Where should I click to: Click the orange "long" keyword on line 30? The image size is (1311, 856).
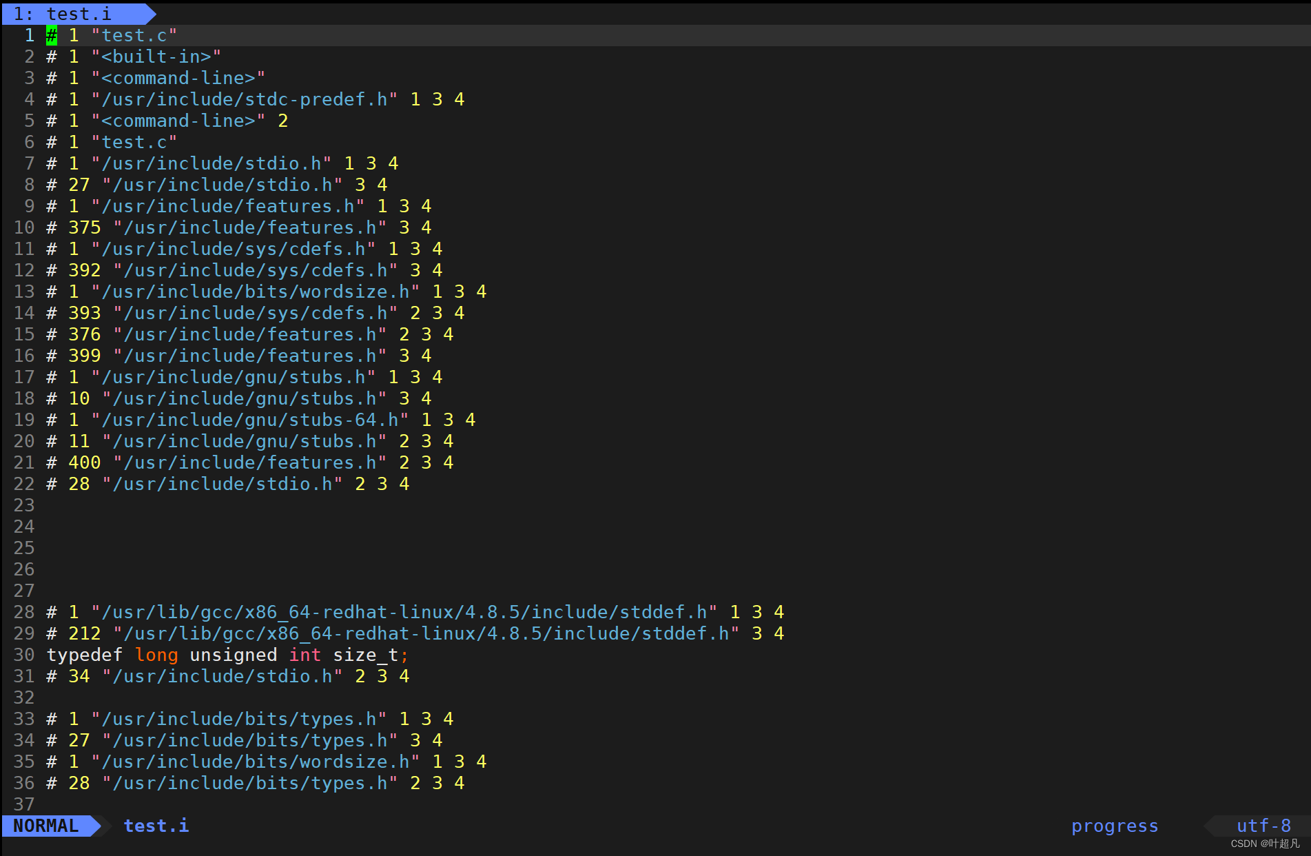click(156, 655)
